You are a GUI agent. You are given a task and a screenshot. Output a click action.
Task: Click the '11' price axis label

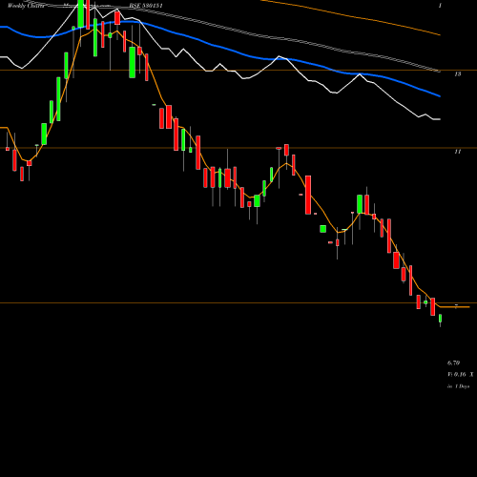pyautogui.click(x=458, y=152)
